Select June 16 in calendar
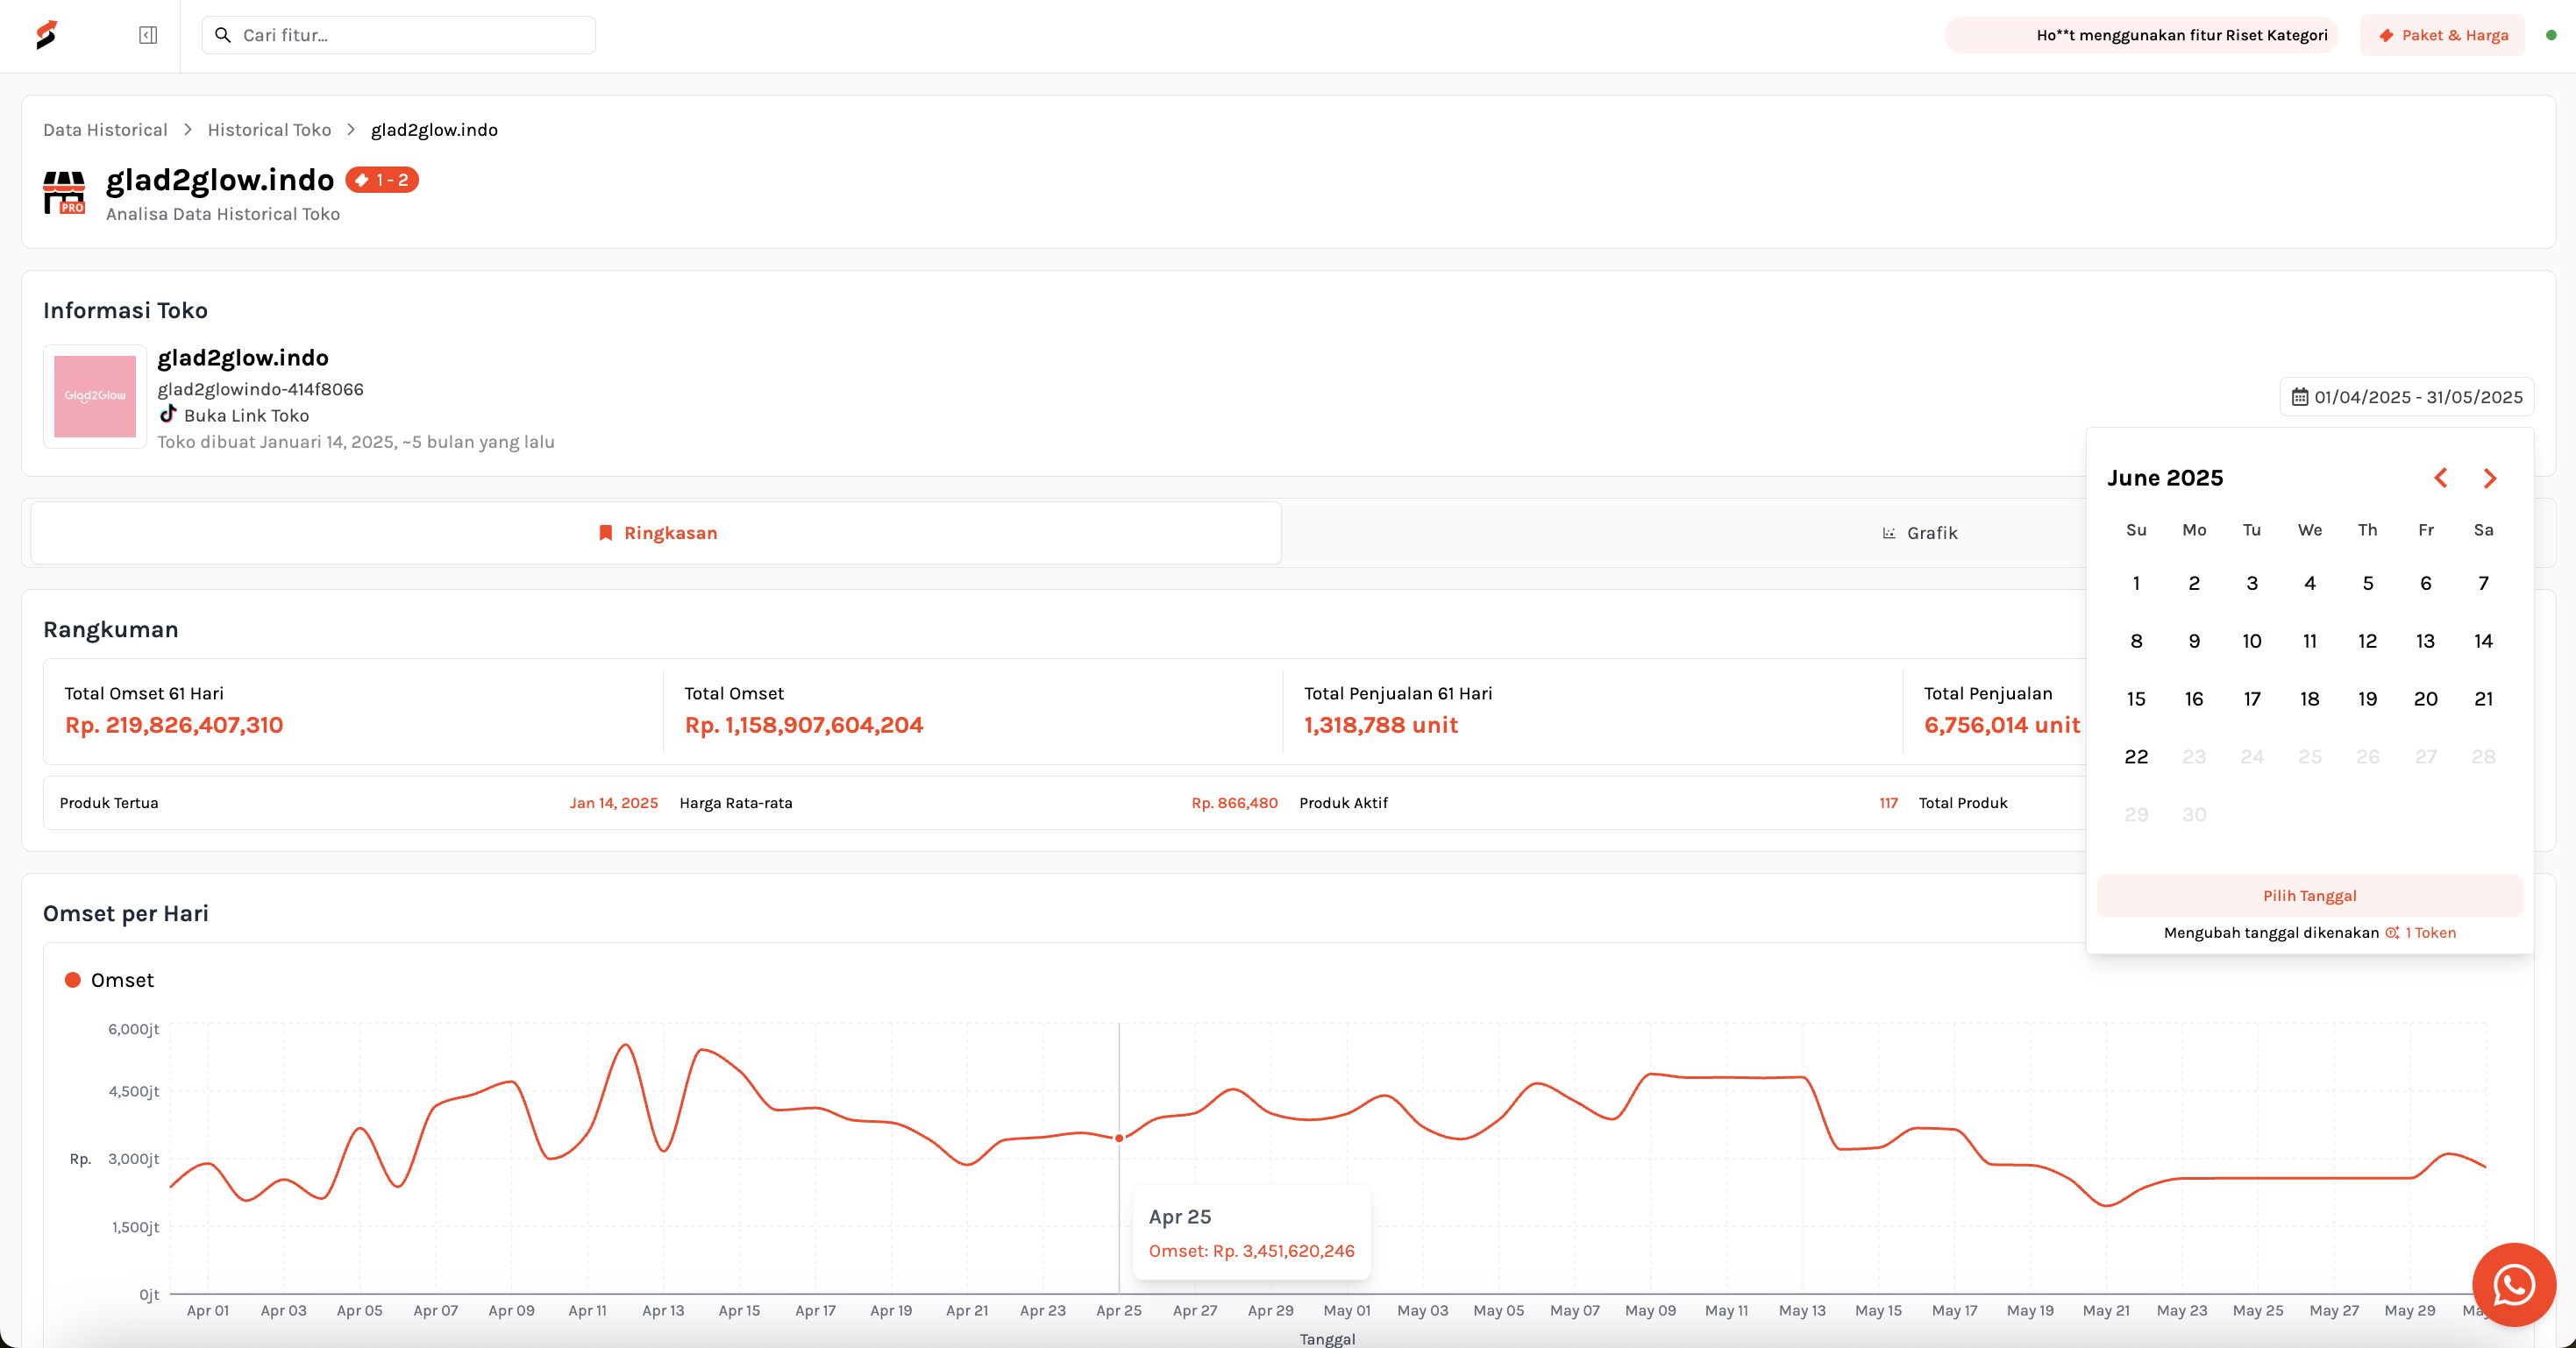The image size is (2576, 1348). coord(2194,699)
